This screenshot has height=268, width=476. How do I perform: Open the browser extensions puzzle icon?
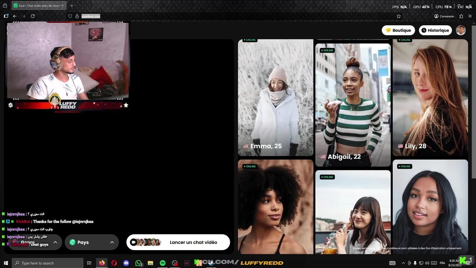pos(461,16)
